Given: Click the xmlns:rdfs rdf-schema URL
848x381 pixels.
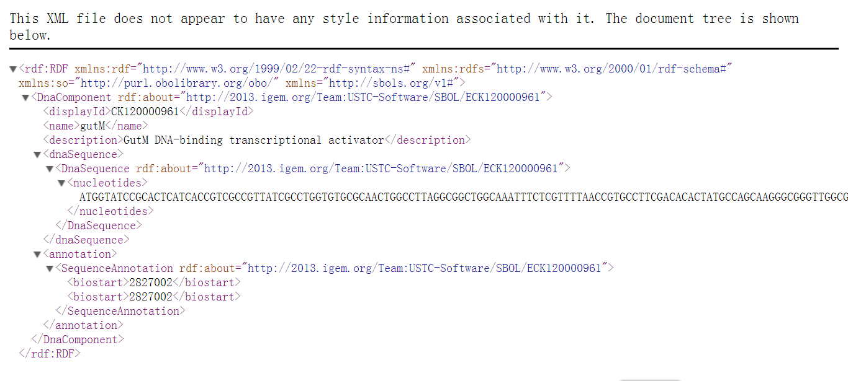Looking at the screenshot, I should (x=613, y=69).
